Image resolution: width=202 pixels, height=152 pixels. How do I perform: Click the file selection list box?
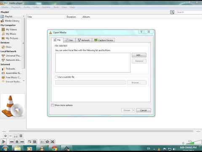(93, 62)
